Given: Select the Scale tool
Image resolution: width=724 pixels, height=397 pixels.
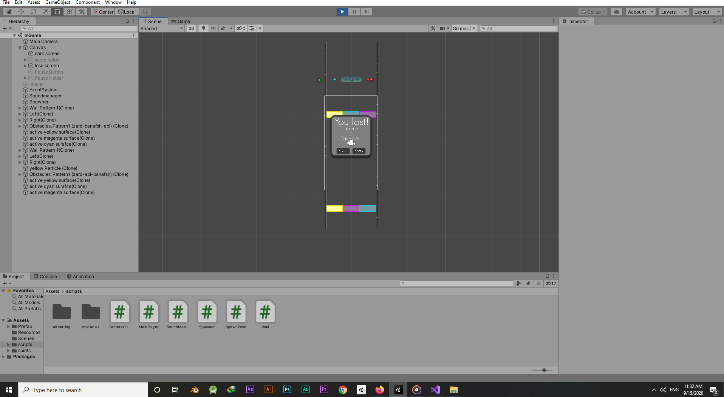Looking at the screenshot, I should (x=45, y=12).
